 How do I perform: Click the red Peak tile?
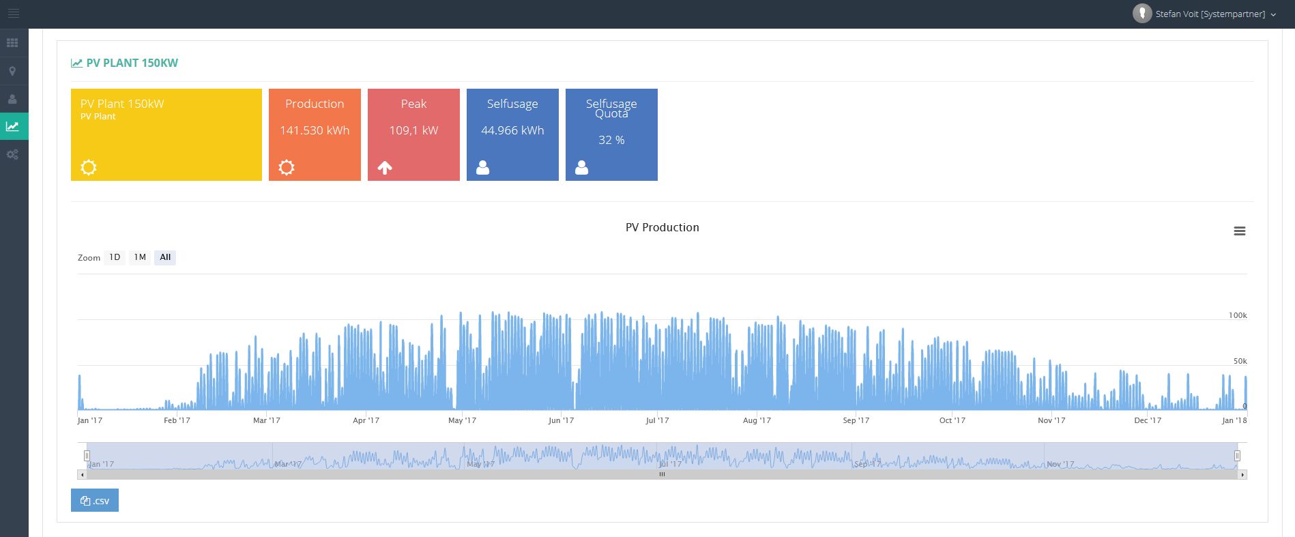(x=413, y=134)
